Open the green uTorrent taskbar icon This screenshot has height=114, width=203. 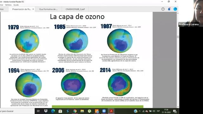(89, 111)
